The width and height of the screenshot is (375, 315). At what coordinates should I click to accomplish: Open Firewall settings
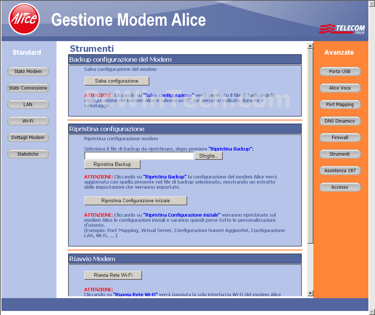[x=340, y=137]
